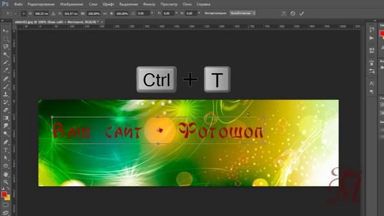Viewport: 384px width, 216px height.
Task: Select the Clone Stamp tool
Action: click(6, 94)
